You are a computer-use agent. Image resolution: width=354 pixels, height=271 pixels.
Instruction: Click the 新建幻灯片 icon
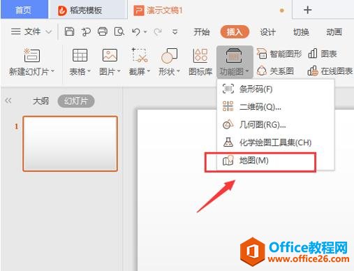tap(32, 55)
